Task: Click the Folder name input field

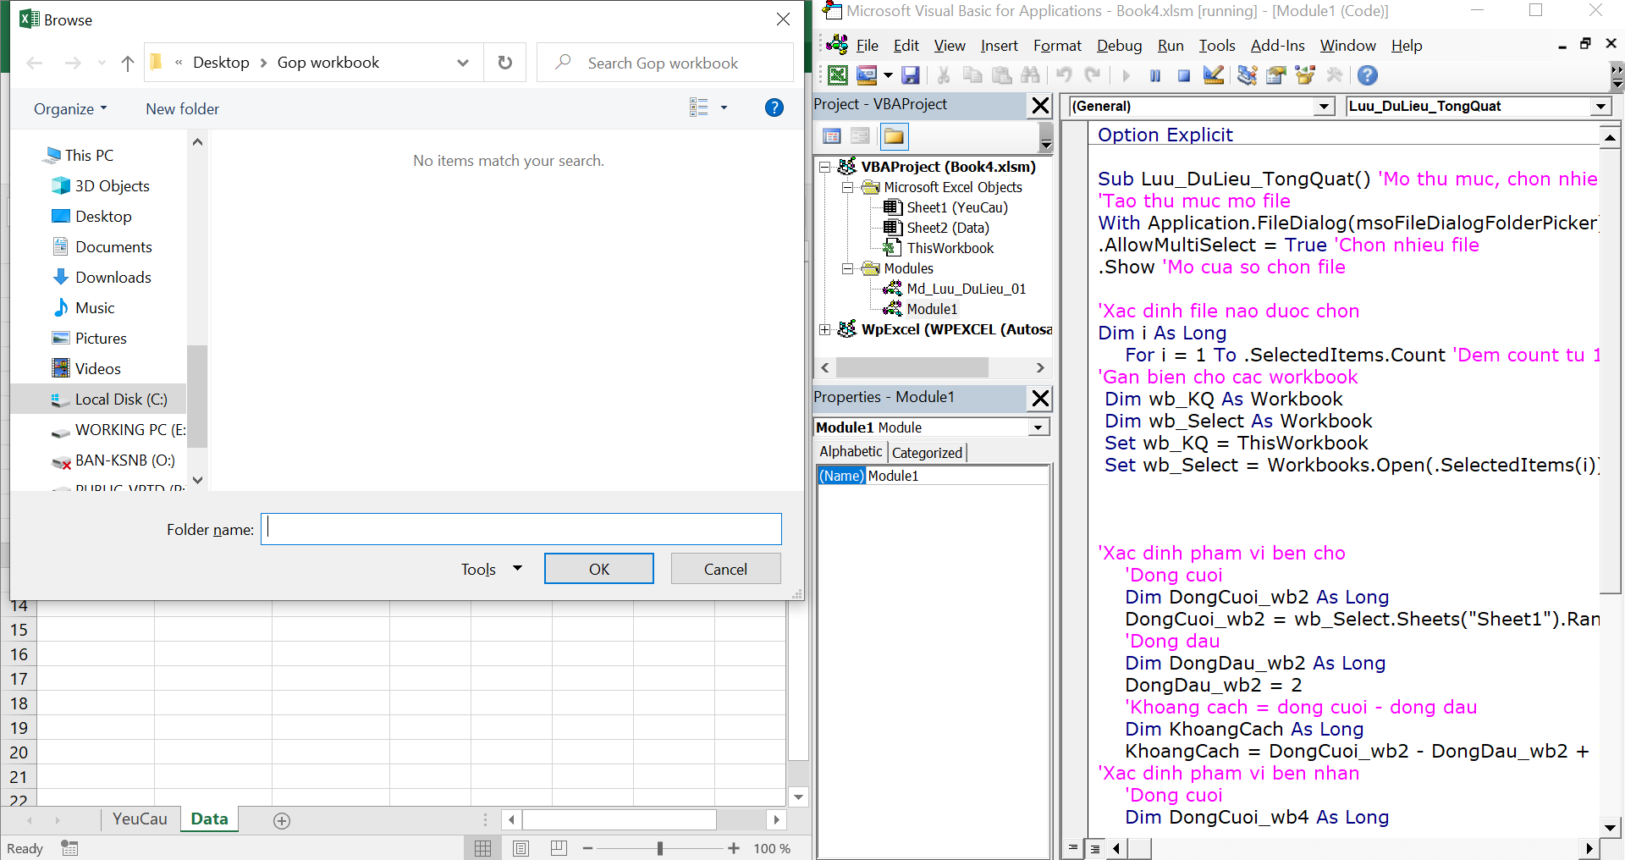Action: (x=521, y=529)
